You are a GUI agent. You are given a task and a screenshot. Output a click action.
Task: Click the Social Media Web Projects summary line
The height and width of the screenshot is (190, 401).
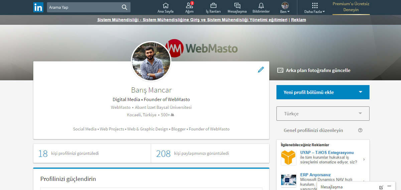(151, 129)
